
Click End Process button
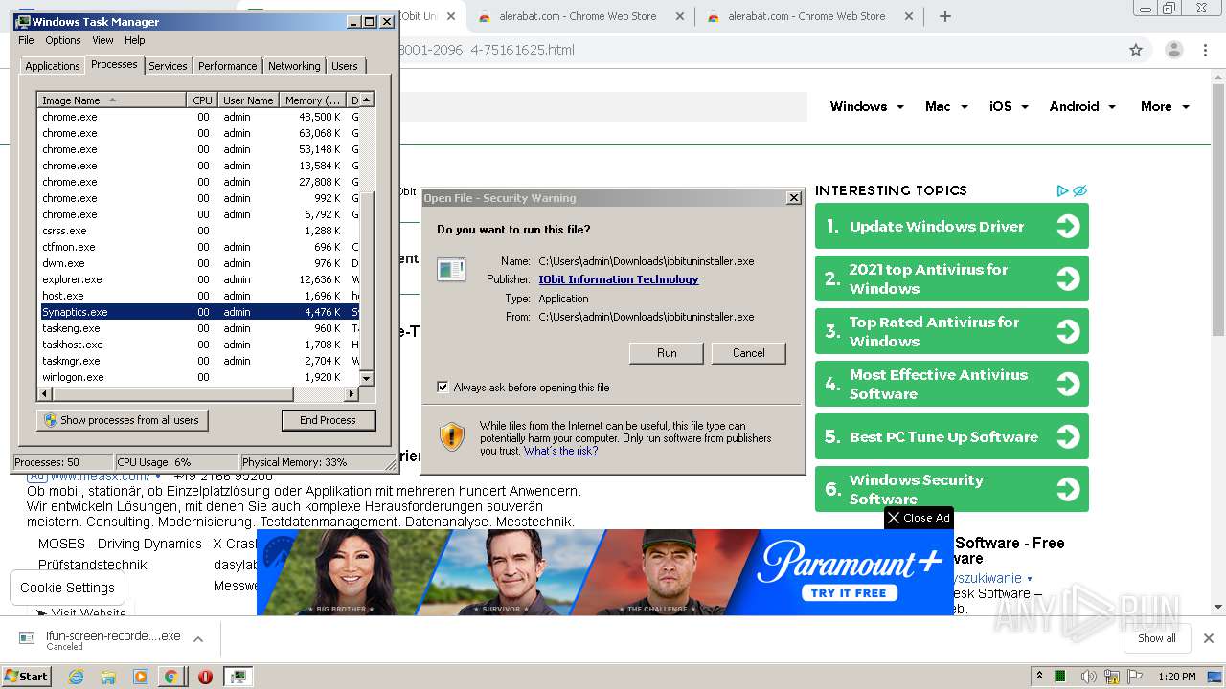point(328,420)
